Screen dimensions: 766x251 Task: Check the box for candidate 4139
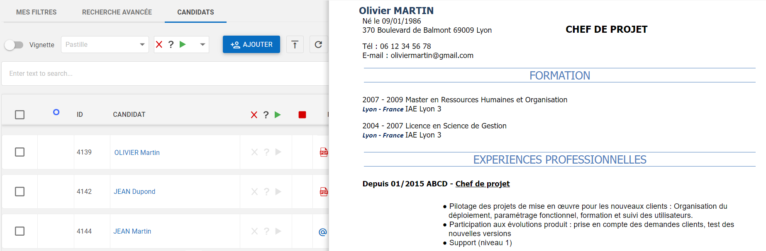coord(20,152)
